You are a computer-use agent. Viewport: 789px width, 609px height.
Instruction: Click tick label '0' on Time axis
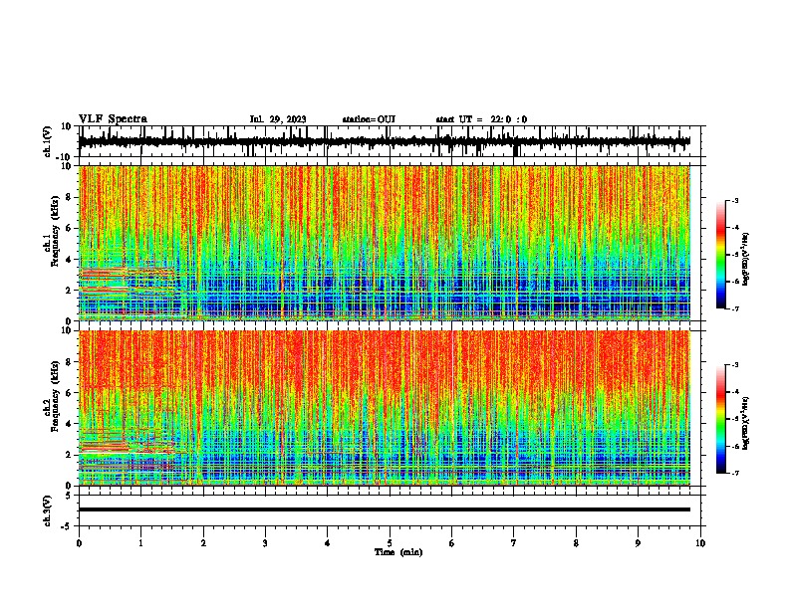click(79, 543)
